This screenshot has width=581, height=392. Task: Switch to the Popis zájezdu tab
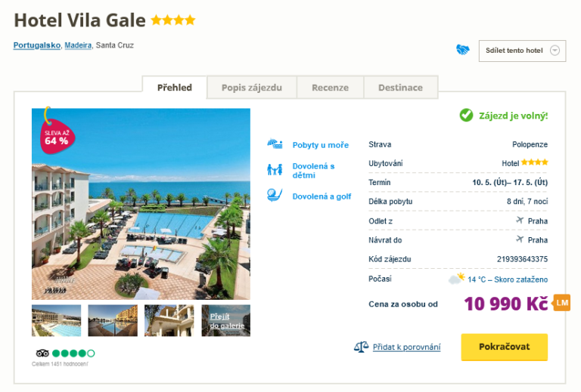[x=252, y=88]
